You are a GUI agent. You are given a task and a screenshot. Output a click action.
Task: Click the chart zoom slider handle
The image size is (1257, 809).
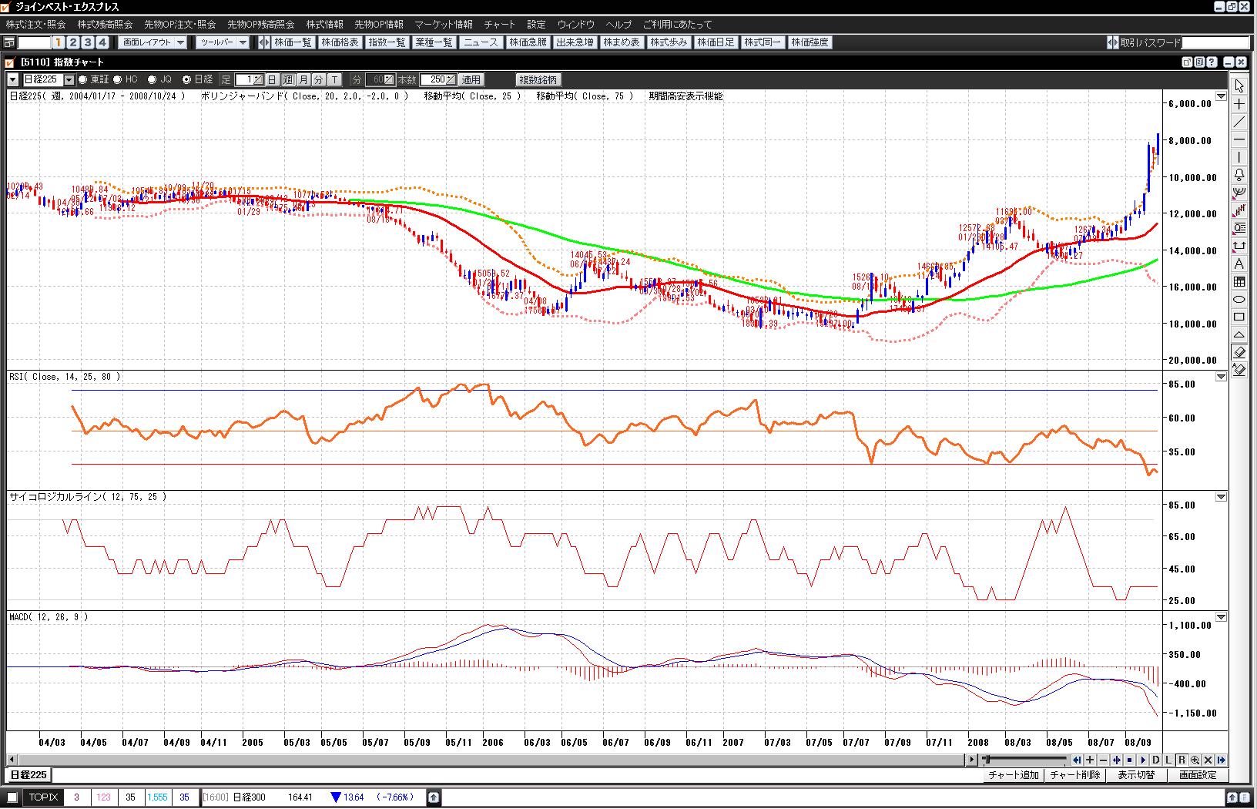[987, 760]
